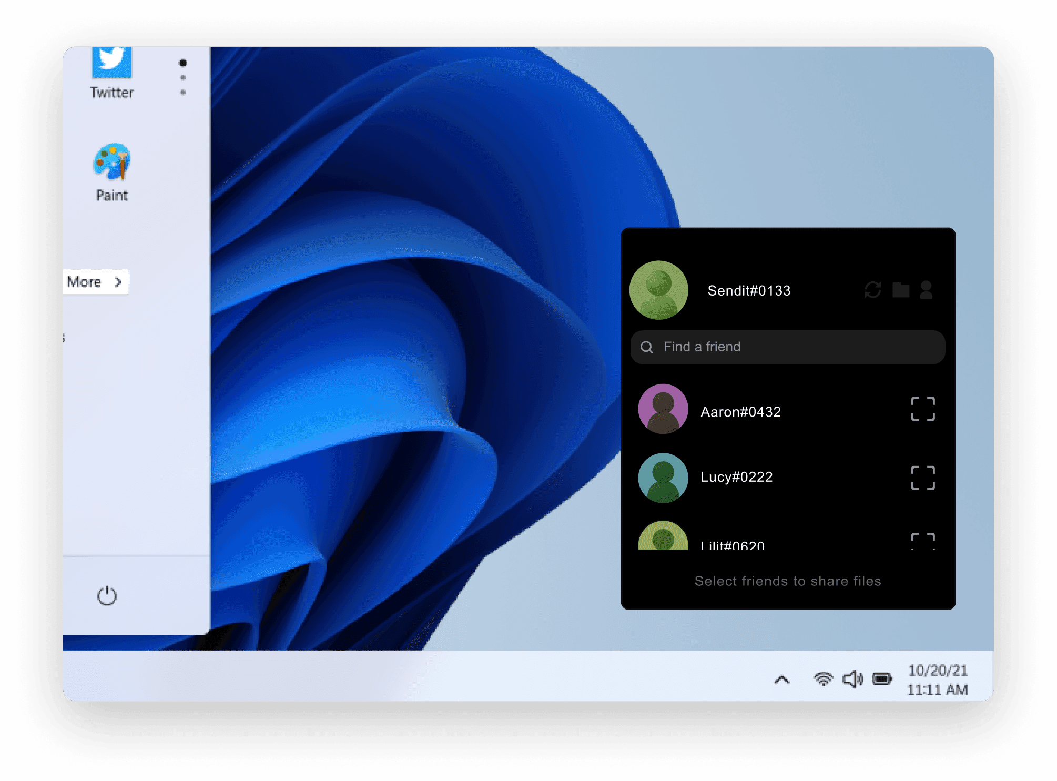Open the folder icon in Sendit header
Viewport: 1057px width, 781px height.
[x=901, y=290]
